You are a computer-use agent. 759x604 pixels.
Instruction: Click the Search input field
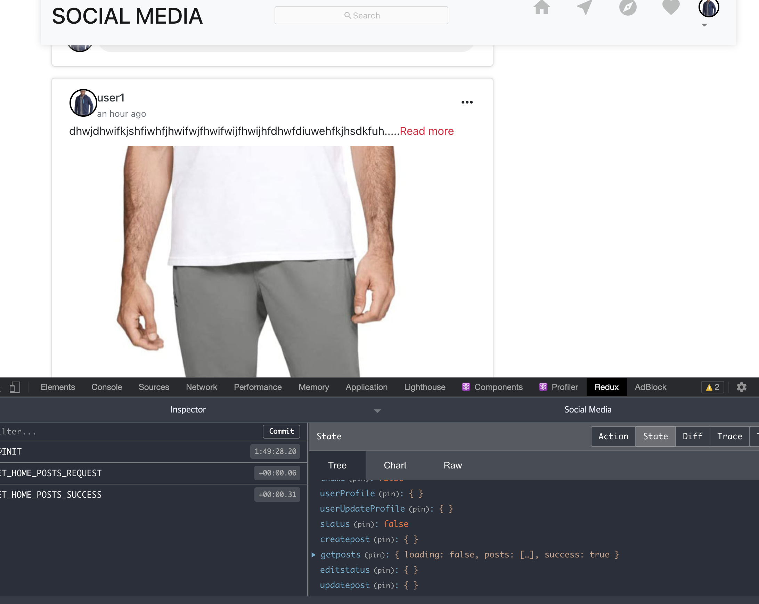[x=361, y=16]
